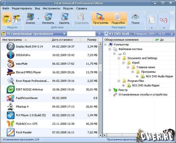This screenshot has height=143, width=176.
Task: Select the easyMule program icon
Action: click(x=11, y=64)
